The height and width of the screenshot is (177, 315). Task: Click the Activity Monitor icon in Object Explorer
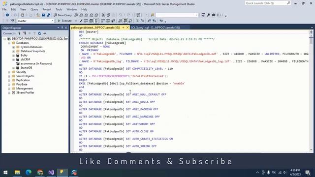tap(45, 33)
